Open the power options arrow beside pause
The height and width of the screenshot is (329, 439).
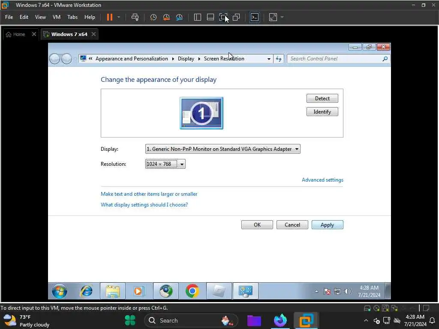119,17
